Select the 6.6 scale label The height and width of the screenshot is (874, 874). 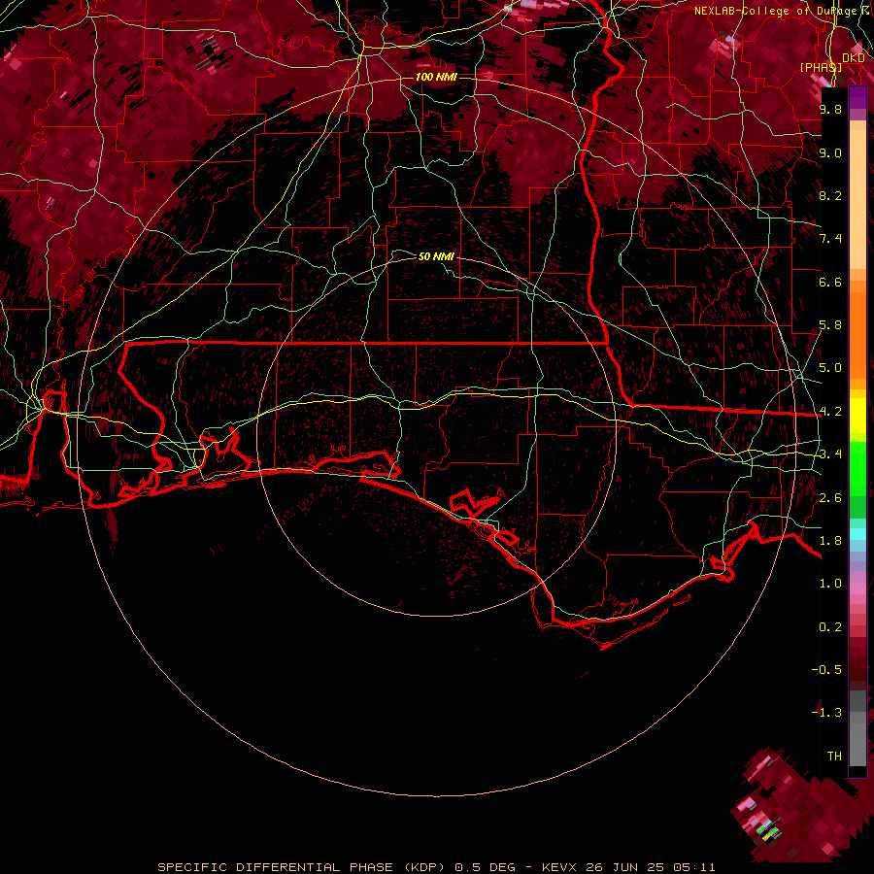(x=830, y=282)
